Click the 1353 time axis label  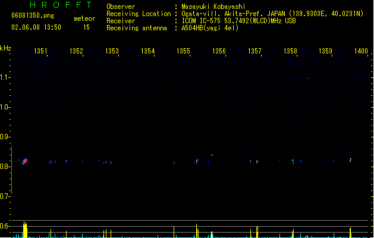pyautogui.click(x=112, y=51)
